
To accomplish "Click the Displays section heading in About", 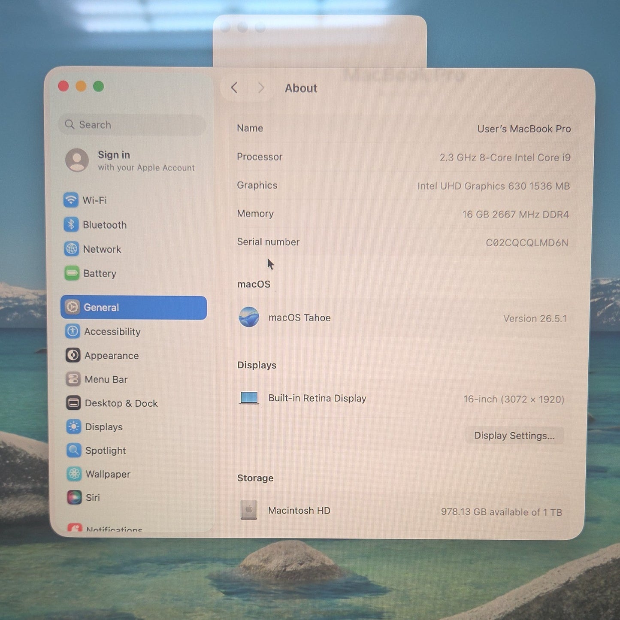I will click(x=257, y=365).
